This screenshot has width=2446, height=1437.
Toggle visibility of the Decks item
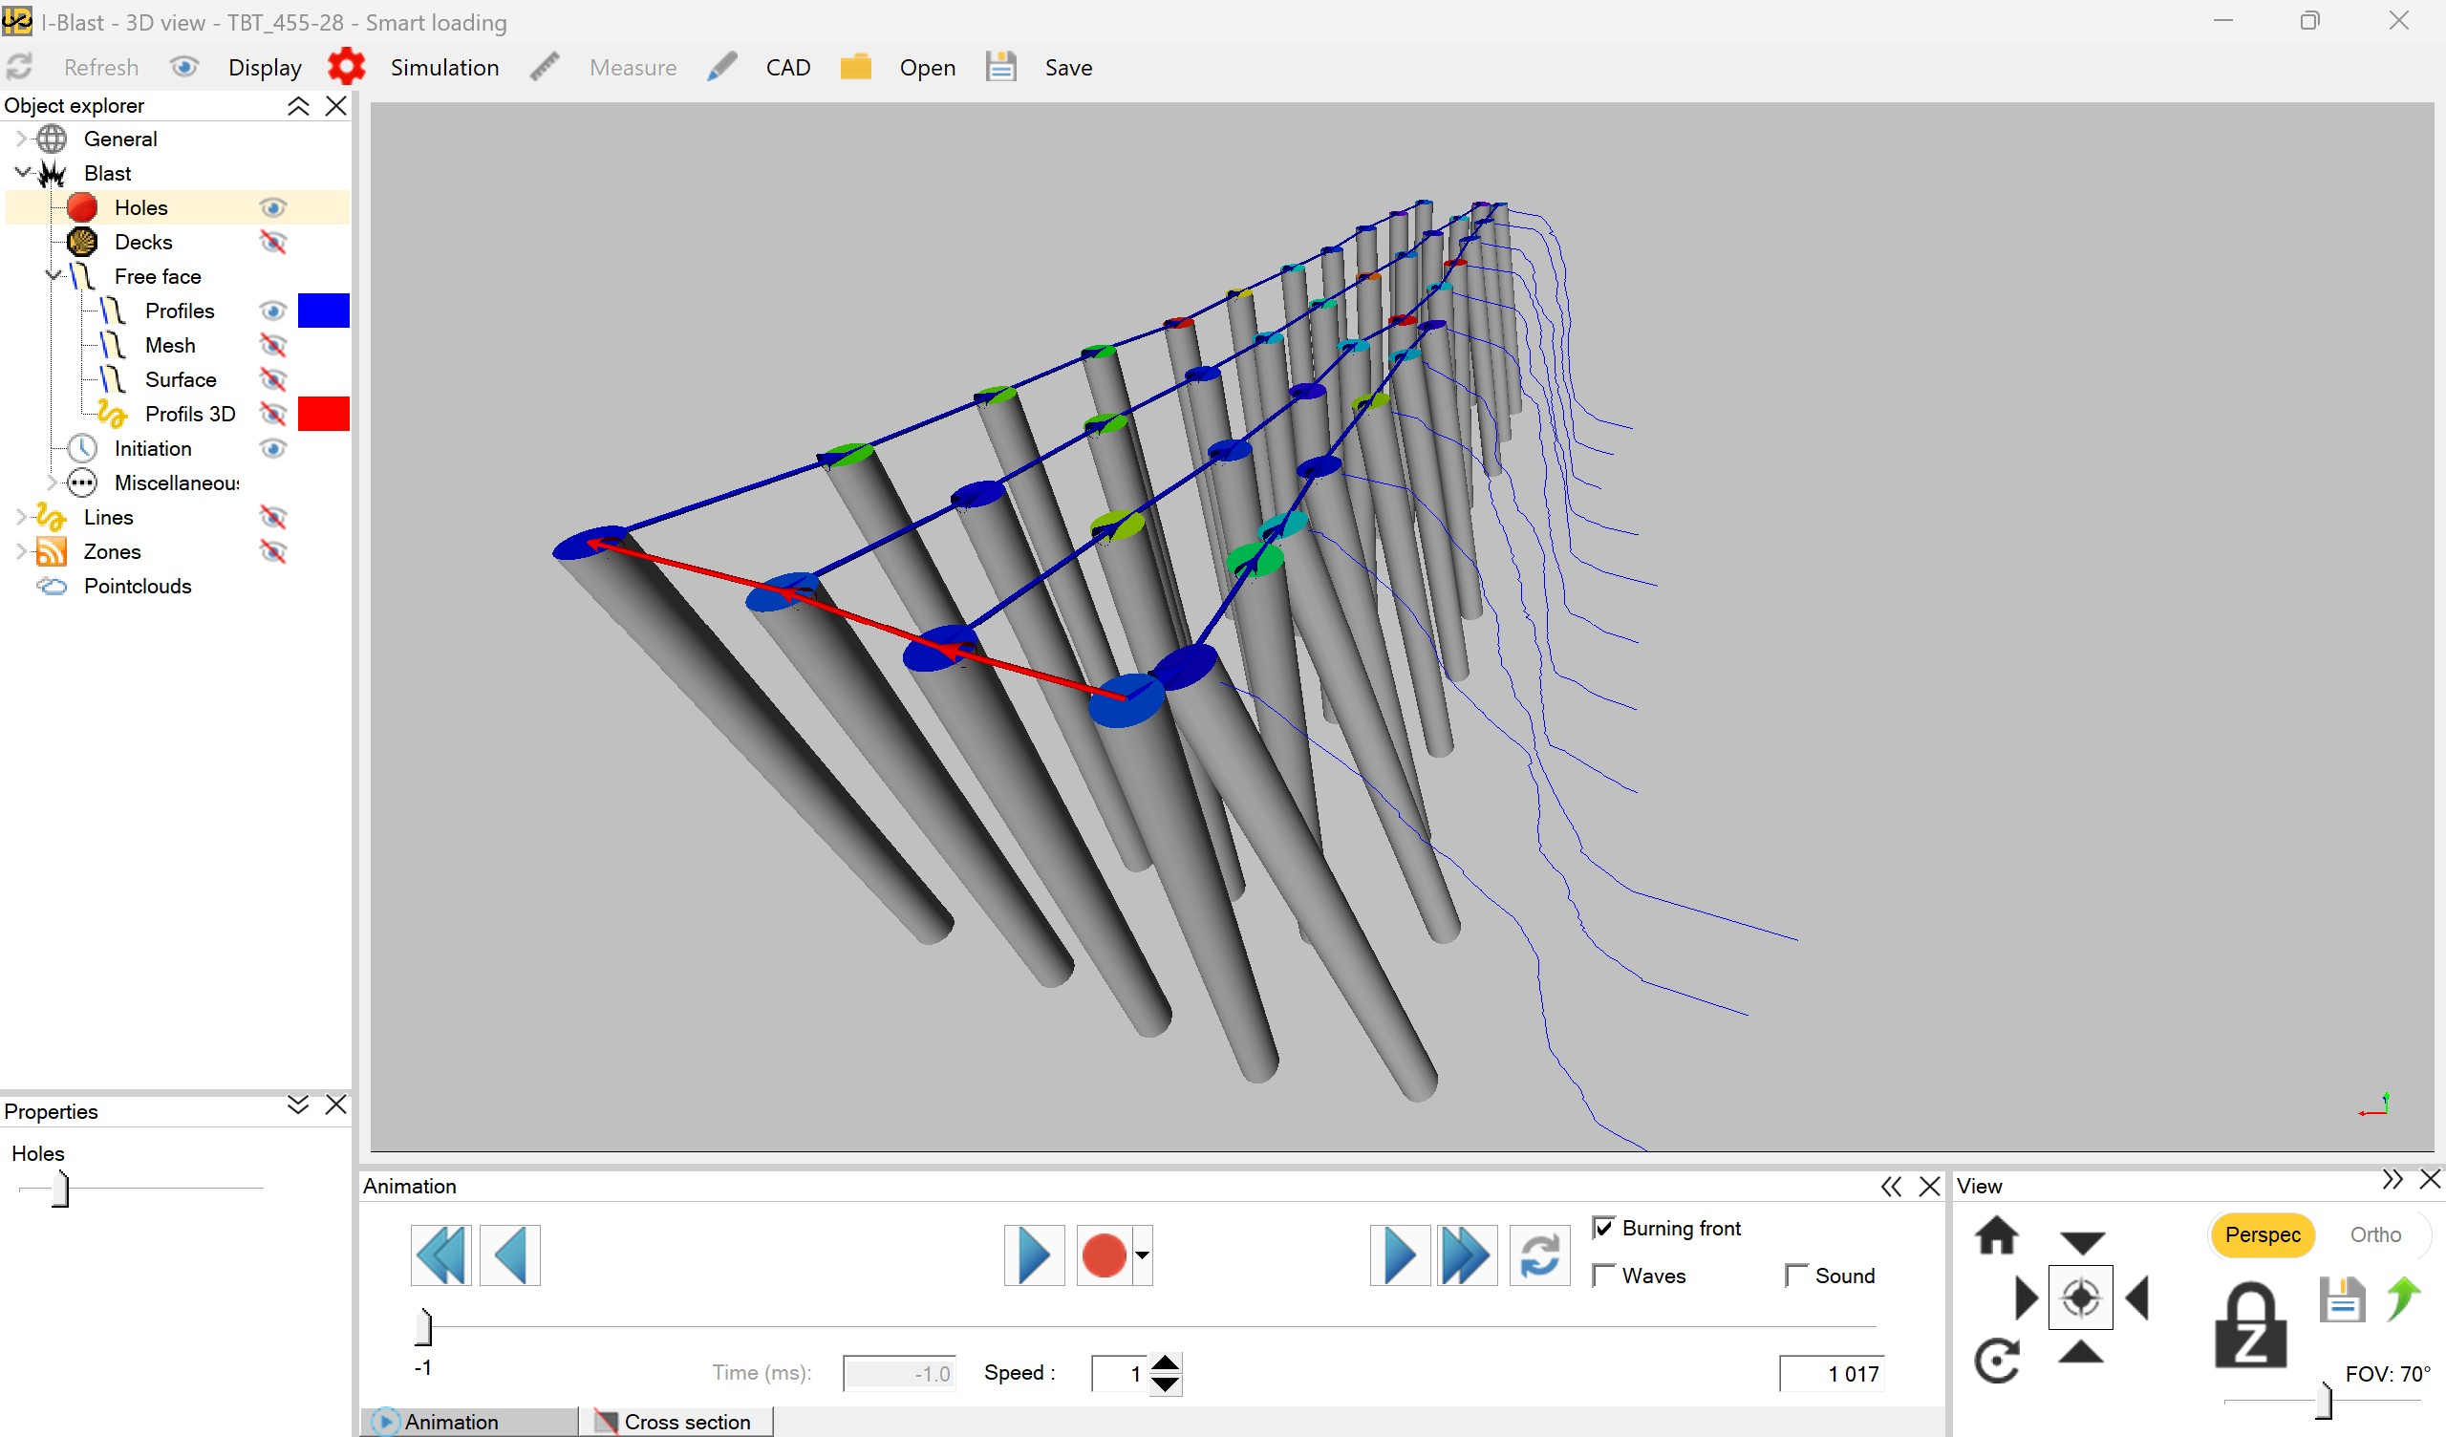[272, 242]
